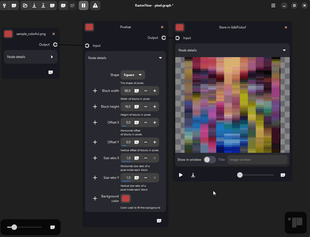Screen dimensions: 310x237
Task: Open the Shape dropdown set to Square
Action: tap(133, 75)
